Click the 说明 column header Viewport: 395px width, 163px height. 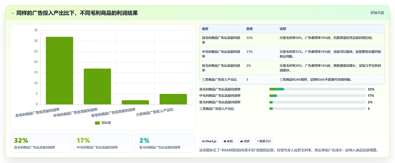(283, 29)
